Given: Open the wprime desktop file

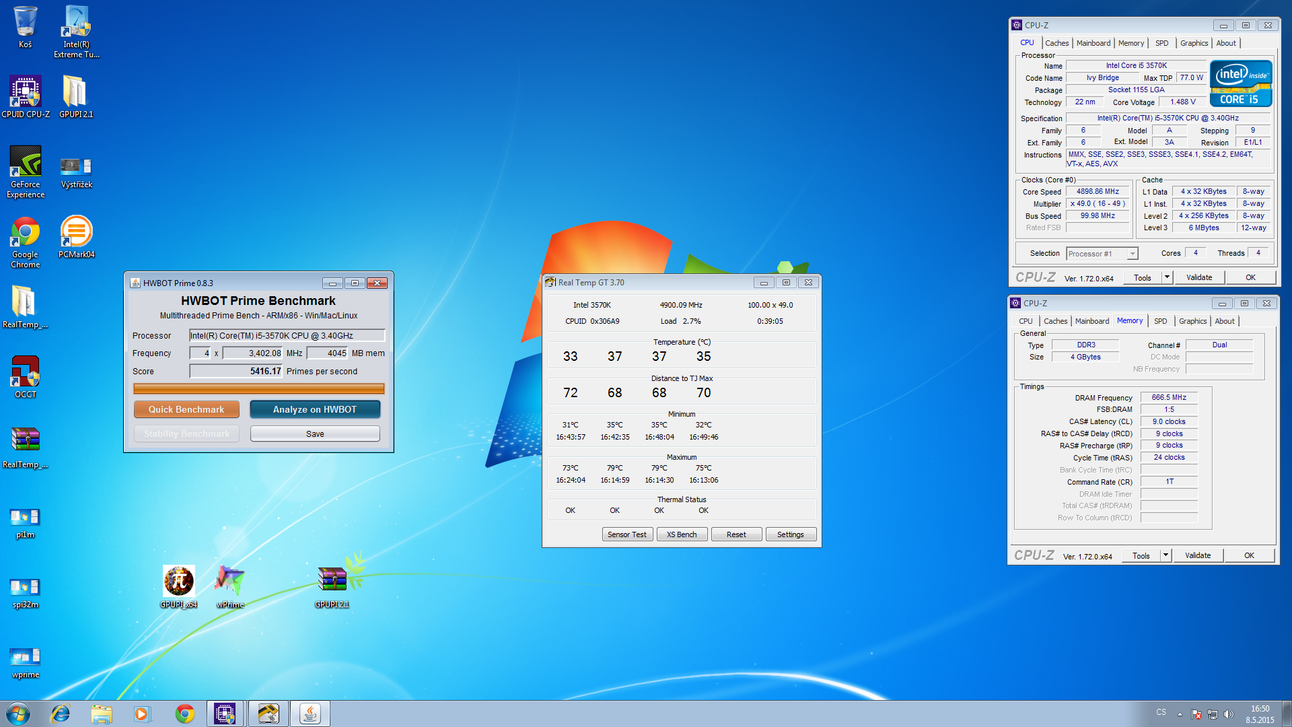Looking at the screenshot, I should click(26, 663).
